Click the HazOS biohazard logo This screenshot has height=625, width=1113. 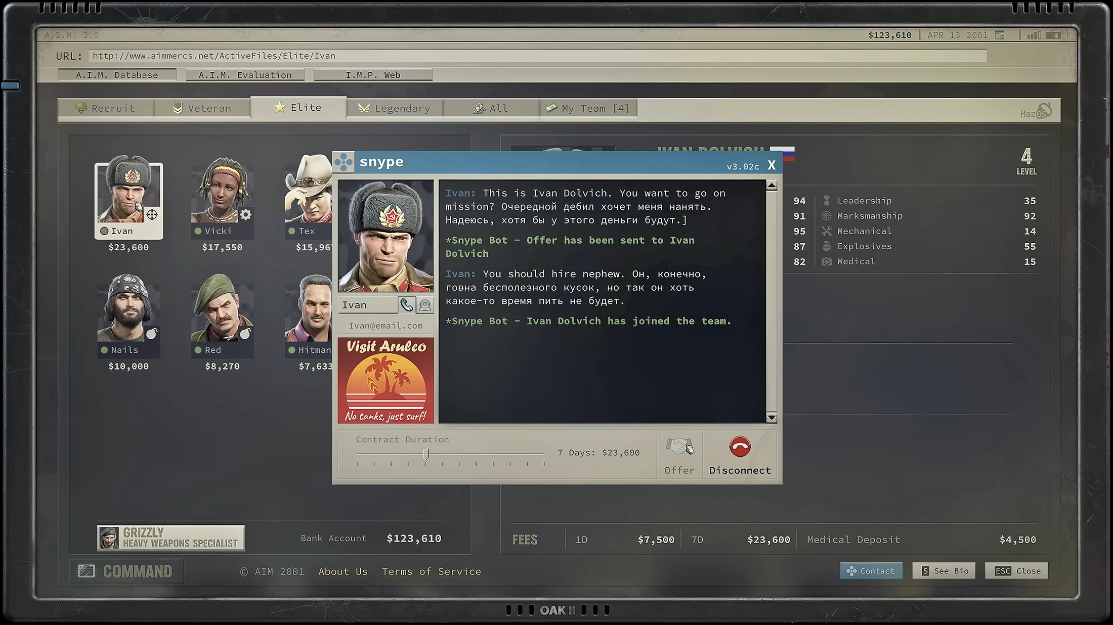(x=1036, y=110)
